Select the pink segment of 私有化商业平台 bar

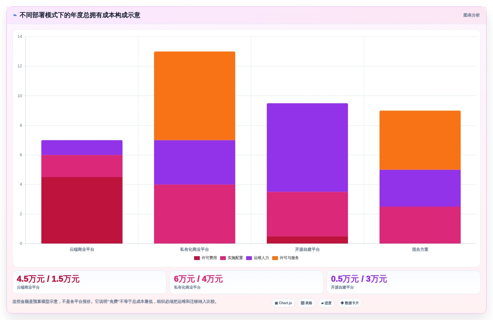[x=195, y=214]
